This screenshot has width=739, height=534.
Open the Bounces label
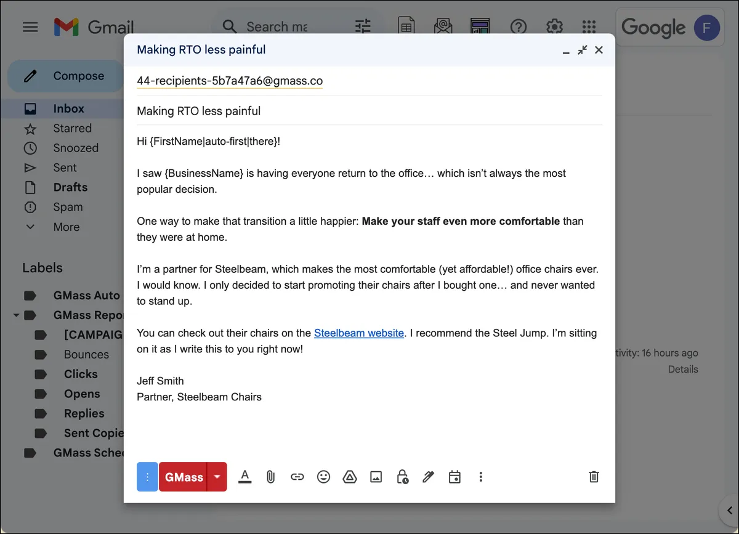(86, 354)
